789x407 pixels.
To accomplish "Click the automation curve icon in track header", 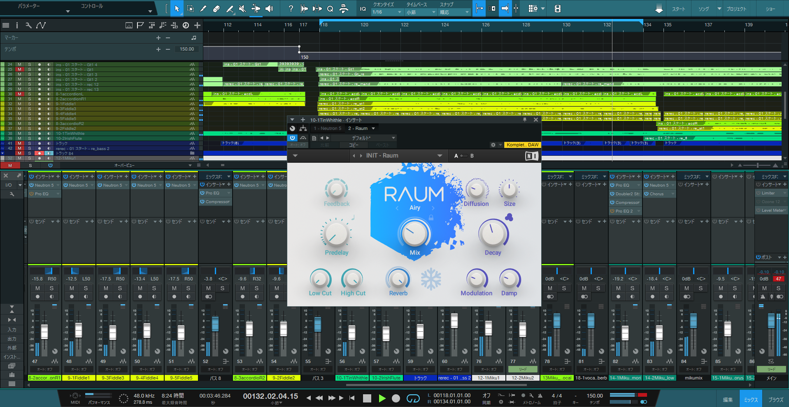I will (41, 25).
